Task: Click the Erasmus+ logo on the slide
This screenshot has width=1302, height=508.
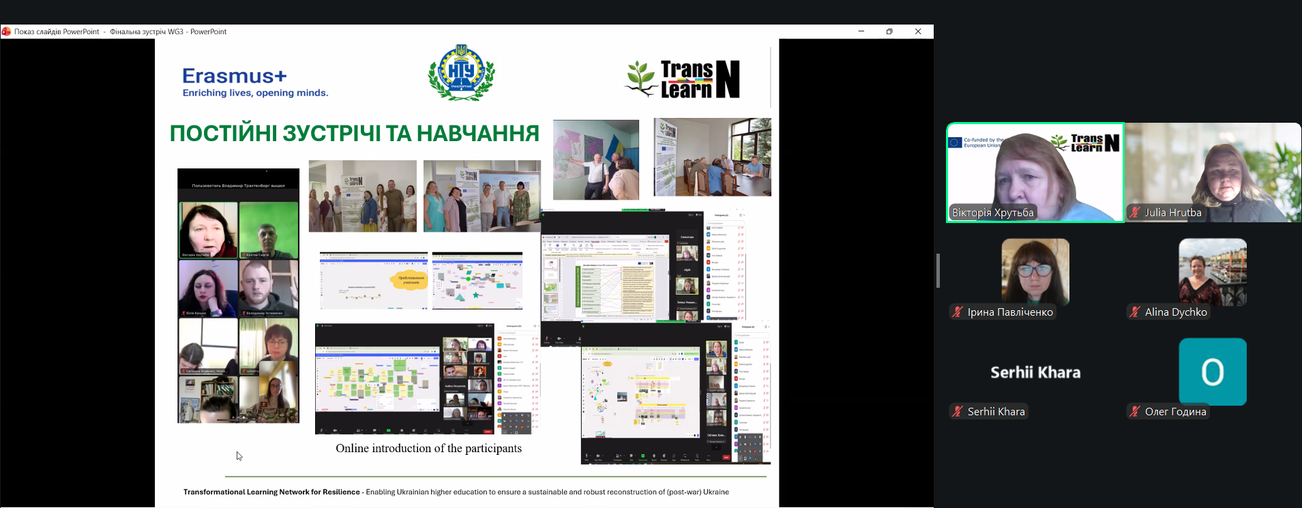Action: (254, 83)
